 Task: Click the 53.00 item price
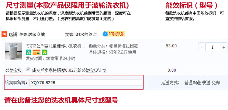tap(171, 46)
